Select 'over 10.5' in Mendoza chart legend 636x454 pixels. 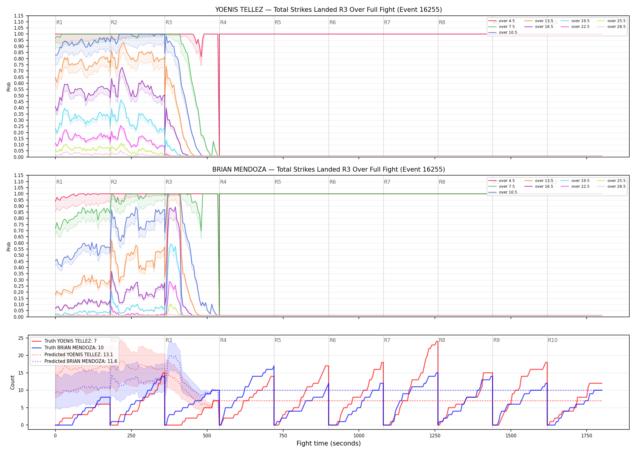502,192
